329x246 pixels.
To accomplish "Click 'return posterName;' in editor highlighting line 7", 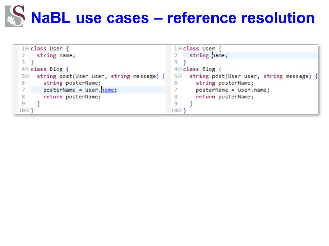I will (x=72, y=97).
